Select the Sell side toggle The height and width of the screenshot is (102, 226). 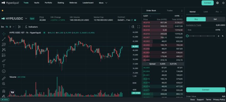[x=215, y=19]
